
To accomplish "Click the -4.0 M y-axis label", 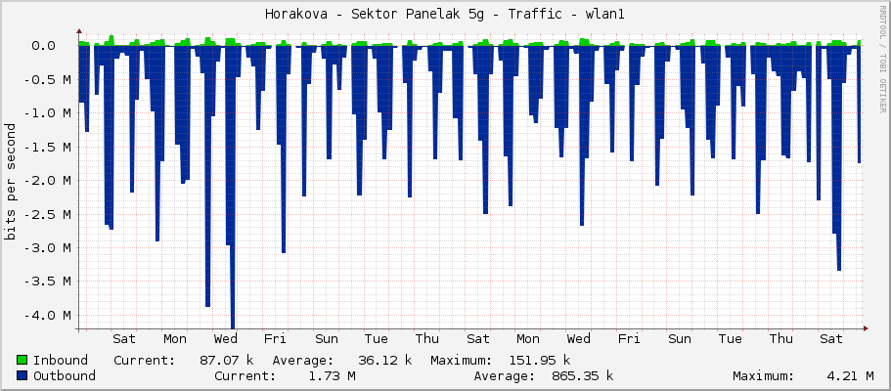I will 48,316.
